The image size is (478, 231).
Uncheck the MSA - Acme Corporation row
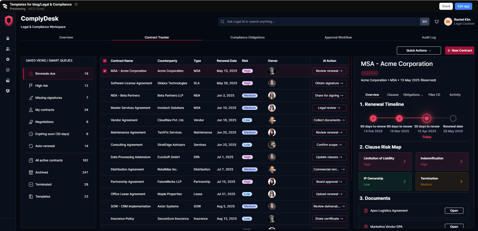[x=105, y=71]
